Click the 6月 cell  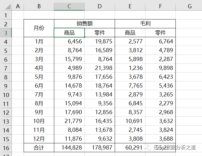pos(39,86)
